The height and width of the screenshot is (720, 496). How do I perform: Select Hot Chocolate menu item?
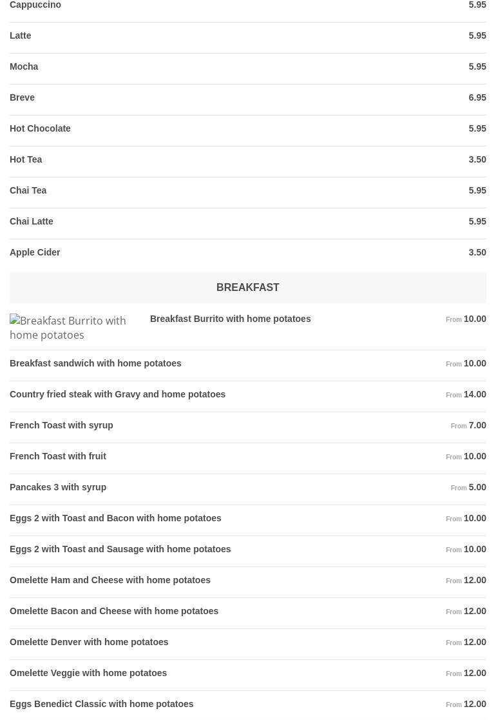[40, 128]
